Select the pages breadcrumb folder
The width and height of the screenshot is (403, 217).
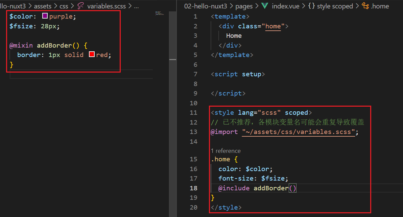pos(244,6)
